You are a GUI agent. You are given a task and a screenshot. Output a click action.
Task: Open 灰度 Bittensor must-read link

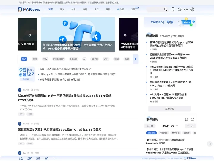click(x=65, y=69)
